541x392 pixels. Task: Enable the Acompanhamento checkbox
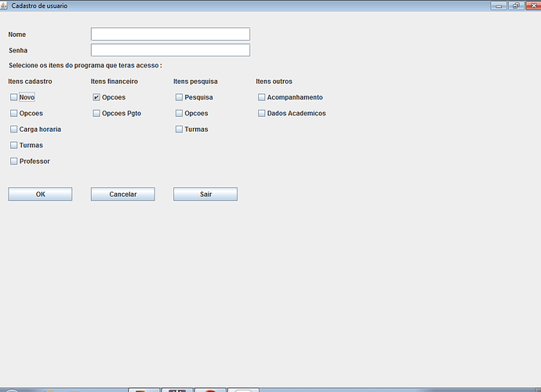point(262,97)
